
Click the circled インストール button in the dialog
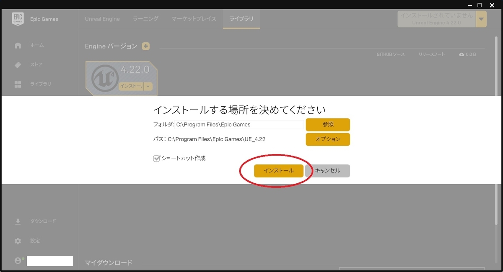coord(279,171)
